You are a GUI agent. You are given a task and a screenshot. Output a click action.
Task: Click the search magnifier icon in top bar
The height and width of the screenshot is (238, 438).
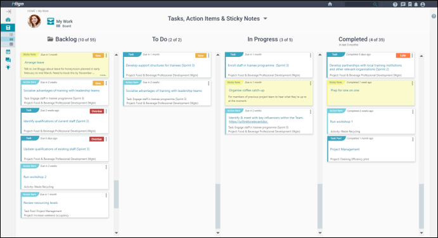coord(375,4)
